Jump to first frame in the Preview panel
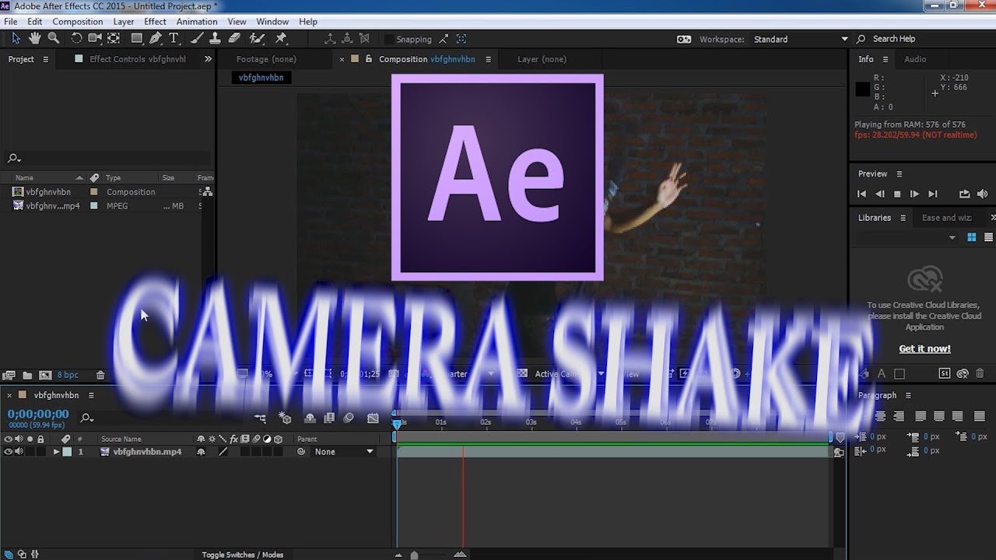996x560 pixels. 861,194
